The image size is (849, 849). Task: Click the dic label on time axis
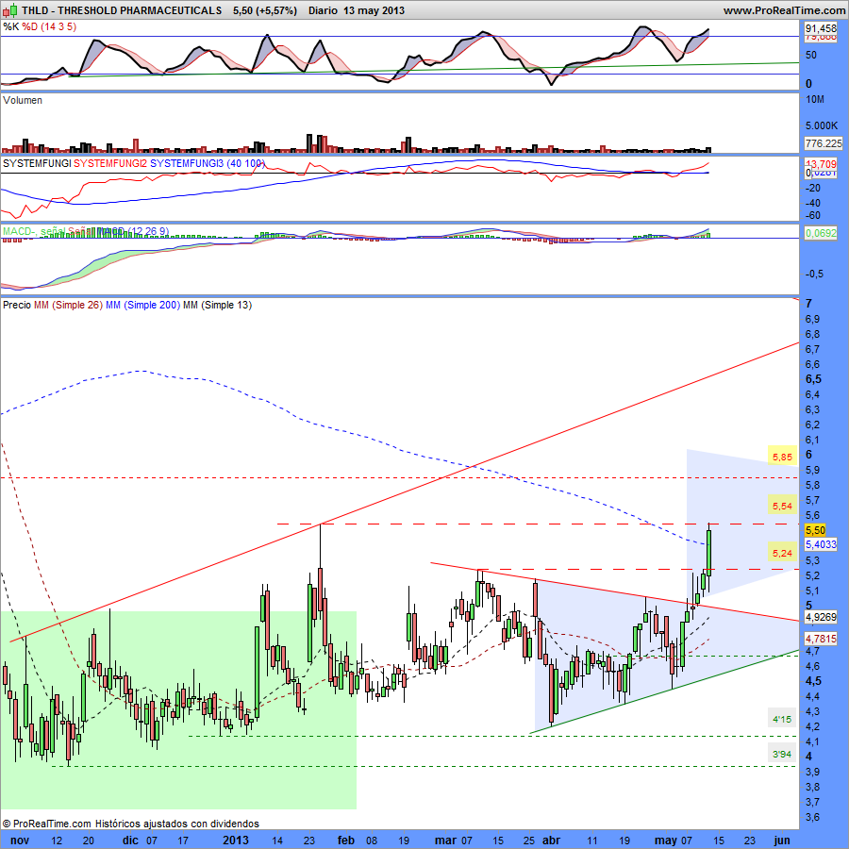(x=130, y=841)
